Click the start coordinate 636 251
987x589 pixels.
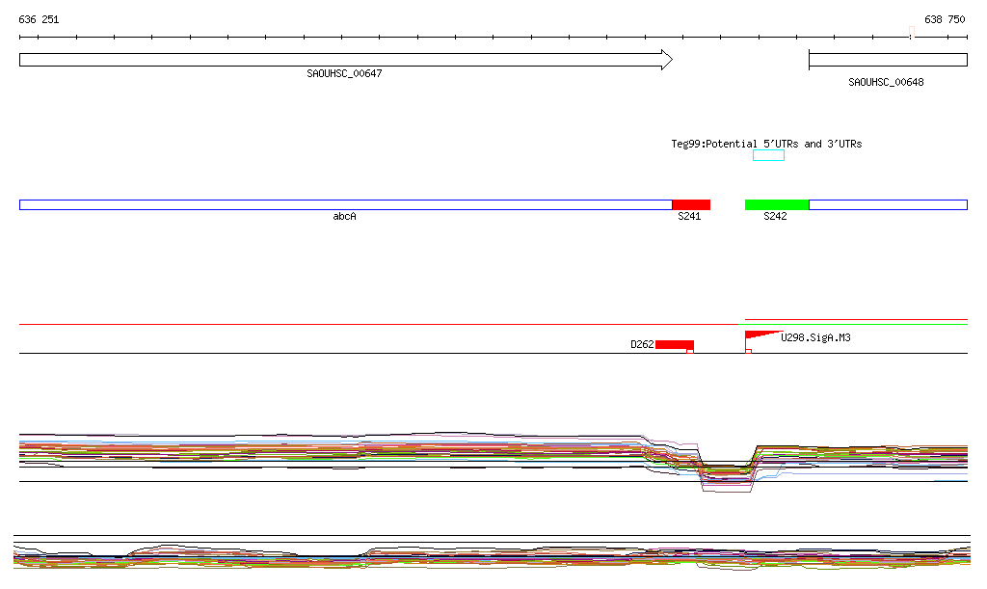pyautogui.click(x=39, y=19)
